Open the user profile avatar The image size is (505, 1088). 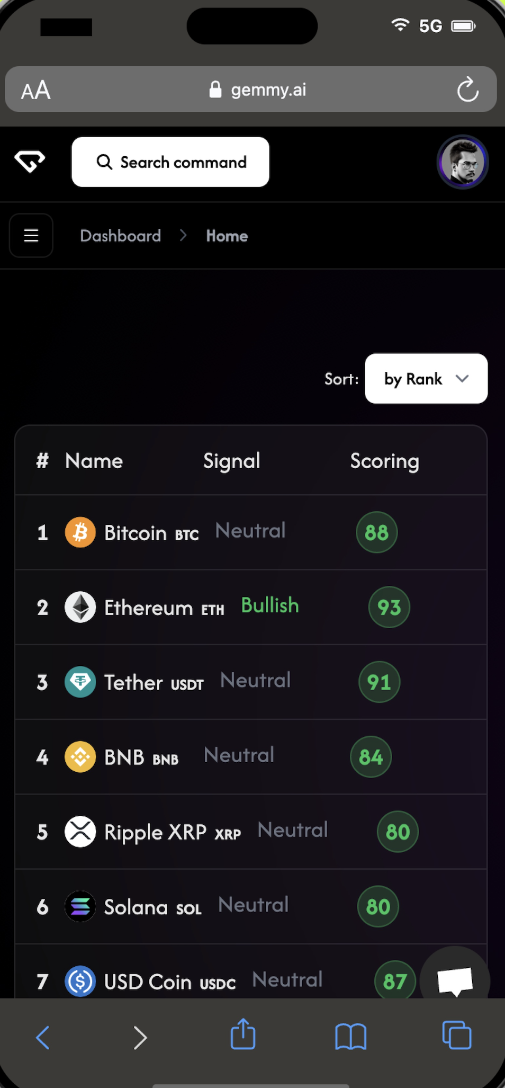click(462, 162)
